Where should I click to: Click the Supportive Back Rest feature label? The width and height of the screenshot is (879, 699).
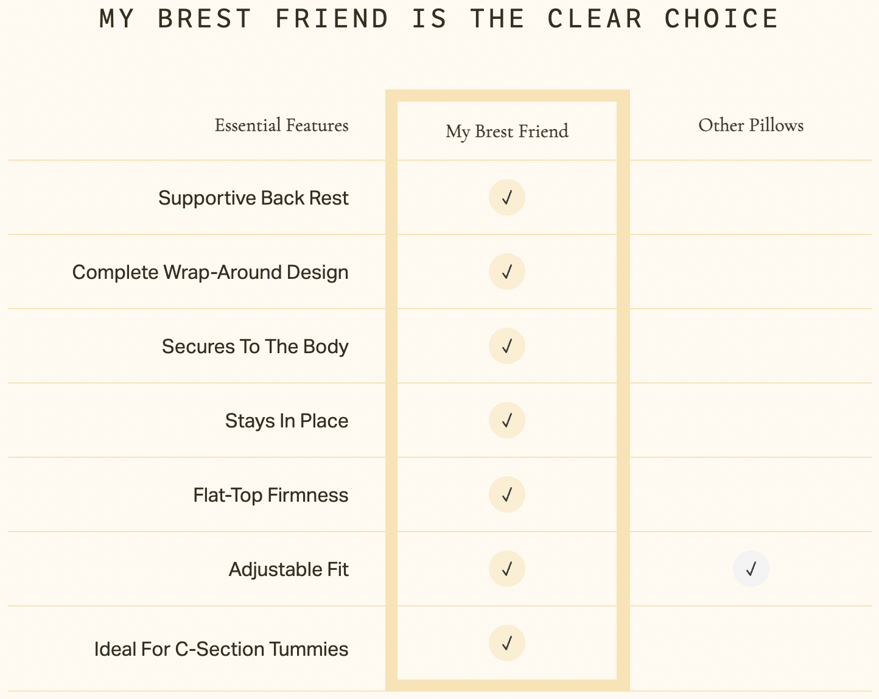254,198
